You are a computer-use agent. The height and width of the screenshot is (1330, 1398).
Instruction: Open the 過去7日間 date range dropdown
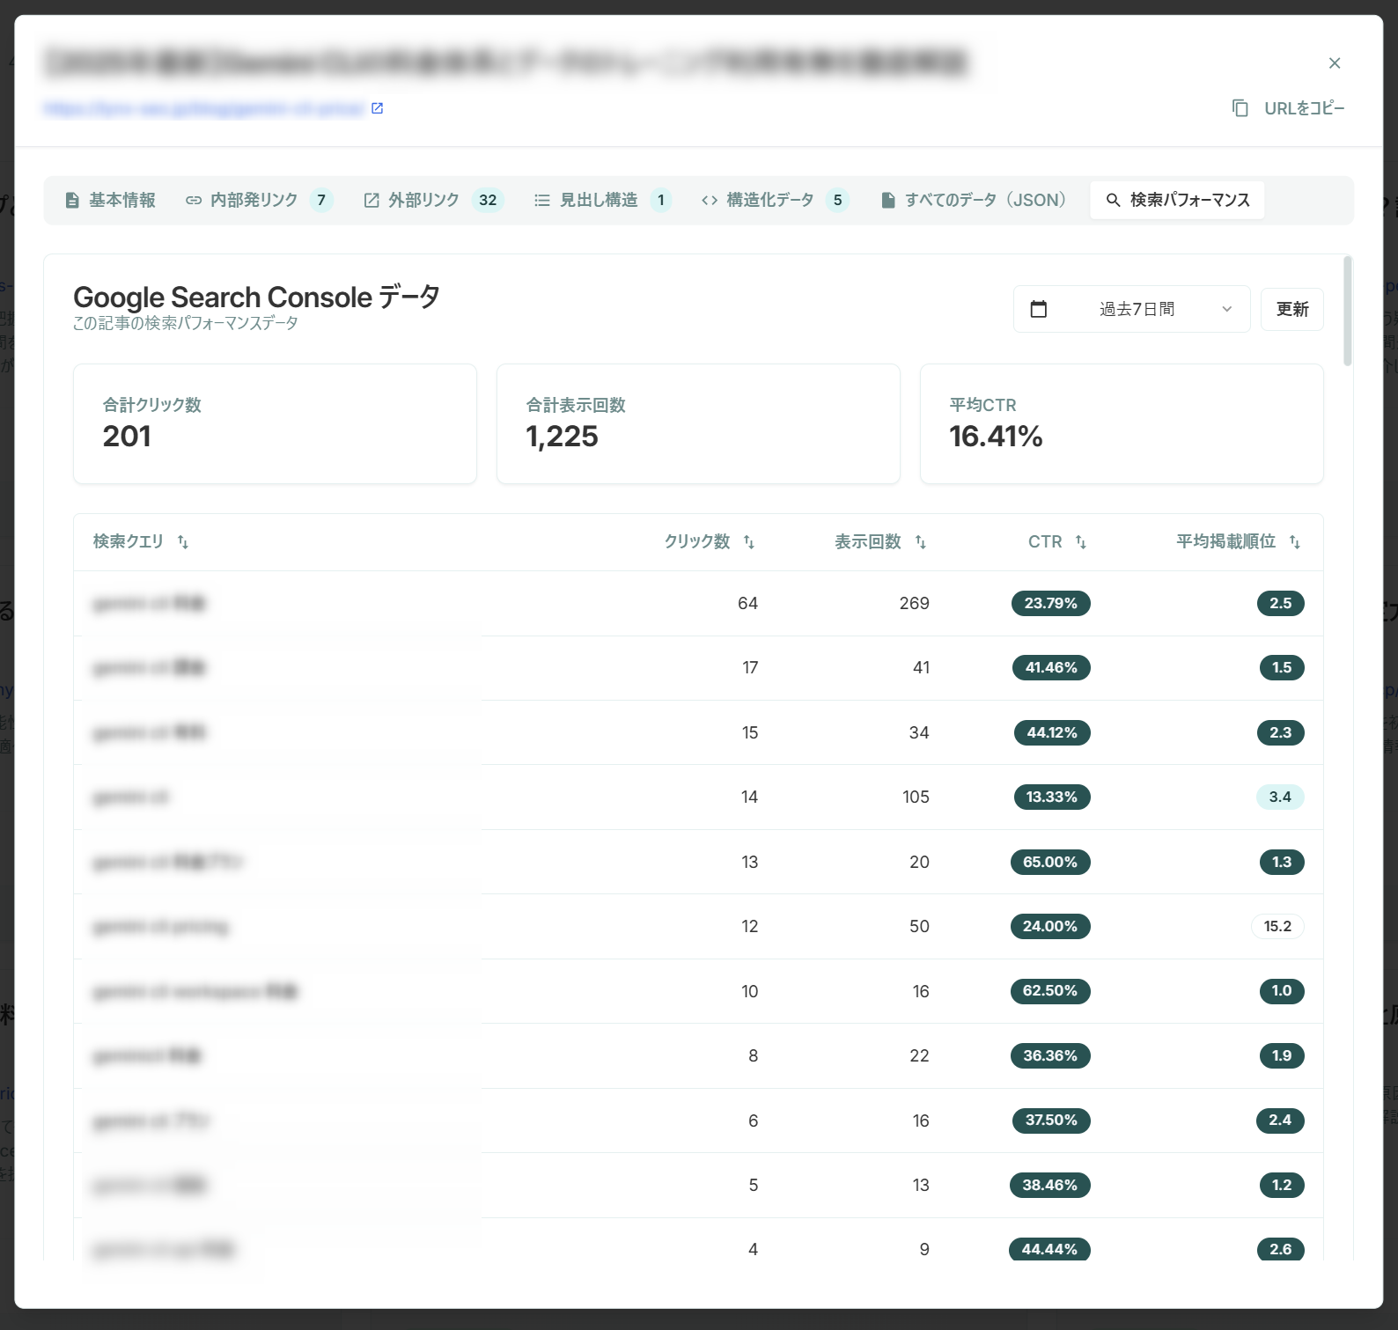[1136, 309]
